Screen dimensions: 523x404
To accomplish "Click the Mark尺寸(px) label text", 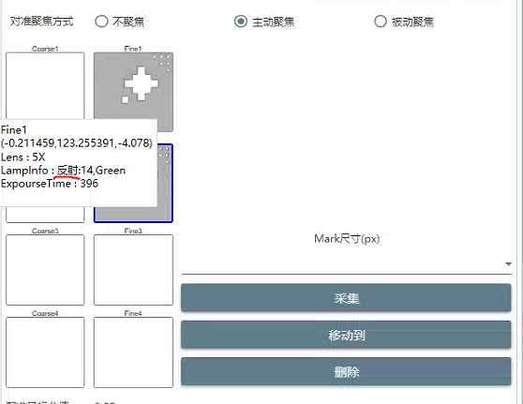I will 347,239.
